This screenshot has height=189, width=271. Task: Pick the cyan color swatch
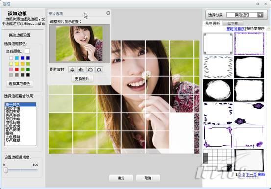coord(17,58)
